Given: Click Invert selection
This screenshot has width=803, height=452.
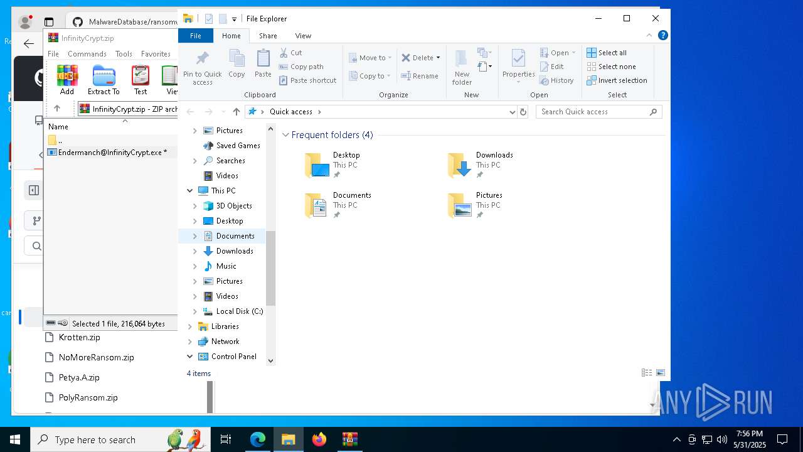Looking at the screenshot, I should pos(617,80).
